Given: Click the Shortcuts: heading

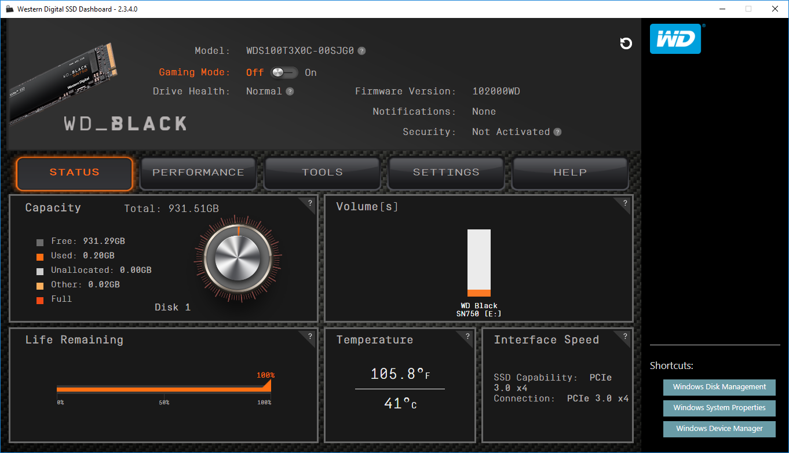Looking at the screenshot, I should (x=671, y=366).
